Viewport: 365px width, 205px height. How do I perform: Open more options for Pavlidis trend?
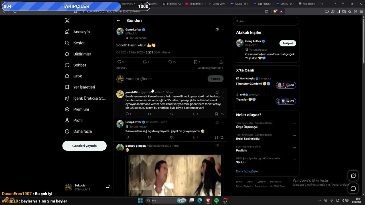[x=294, y=147]
